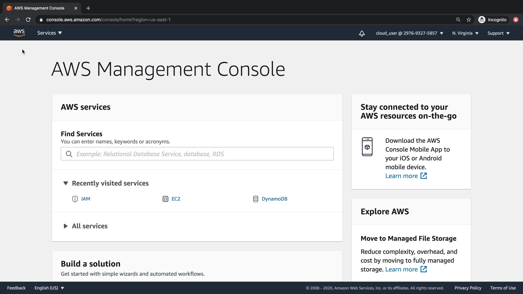Screen dimensions: 523x294
Task: Click the mobile phone app icon
Action: 367,147
